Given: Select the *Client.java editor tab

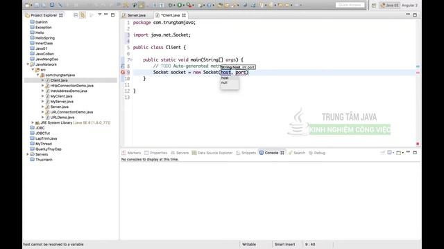Looking at the screenshot, I should [x=170, y=15].
